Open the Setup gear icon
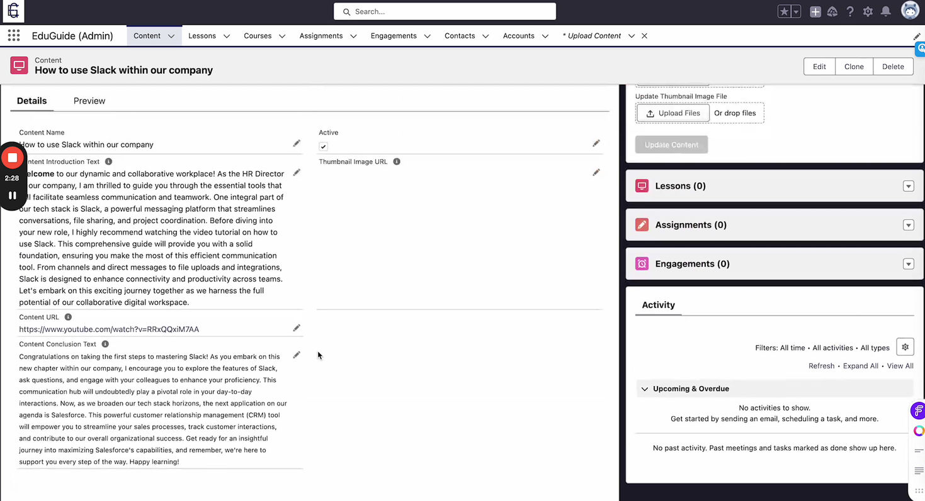 868,11
